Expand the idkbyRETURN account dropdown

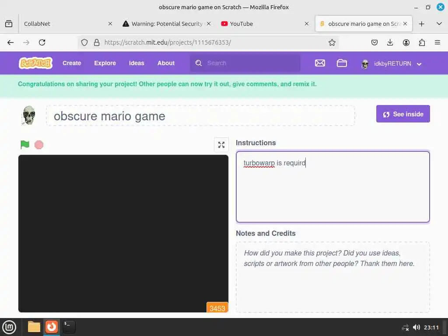(419, 64)
